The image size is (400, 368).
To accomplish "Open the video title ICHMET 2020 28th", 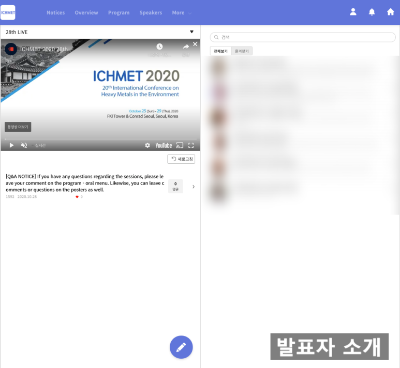I will point(44,49).
